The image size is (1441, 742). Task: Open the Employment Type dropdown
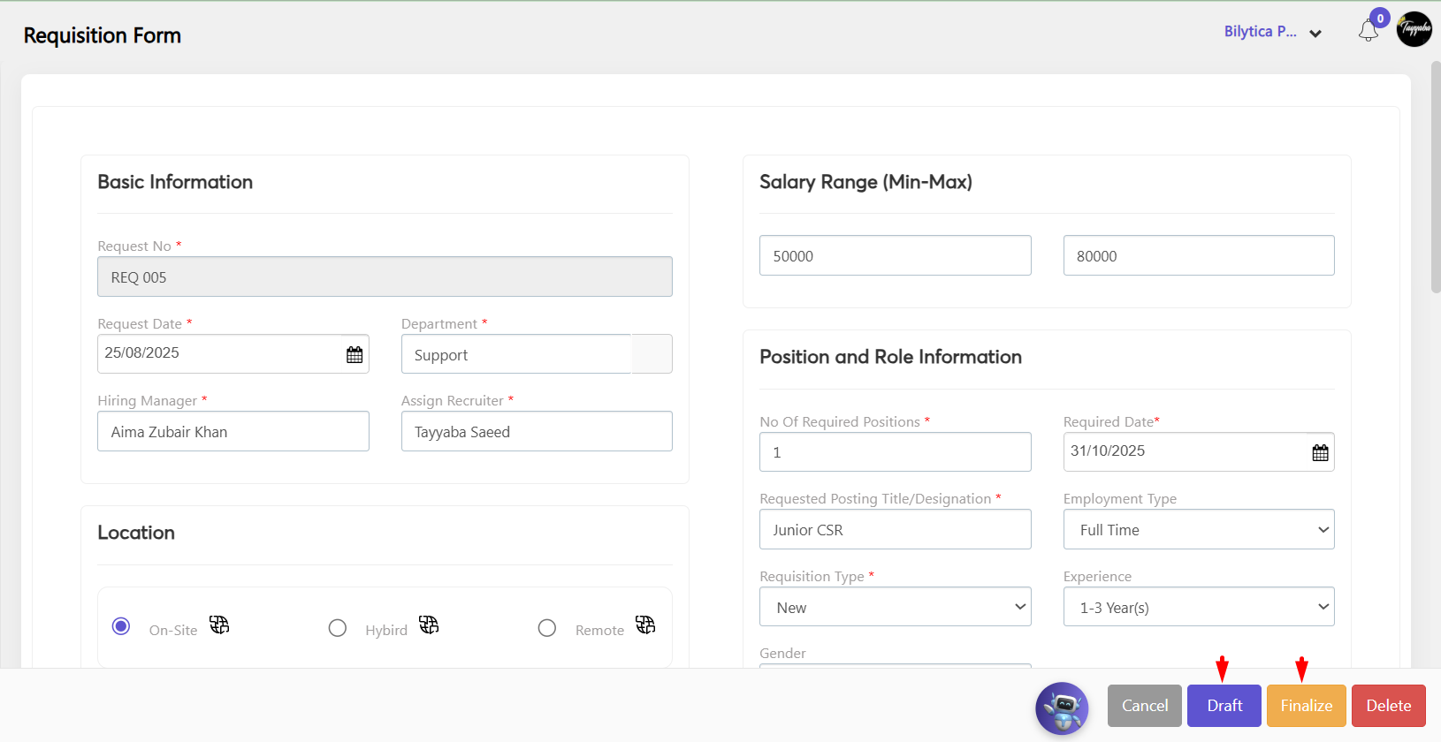1199,529
